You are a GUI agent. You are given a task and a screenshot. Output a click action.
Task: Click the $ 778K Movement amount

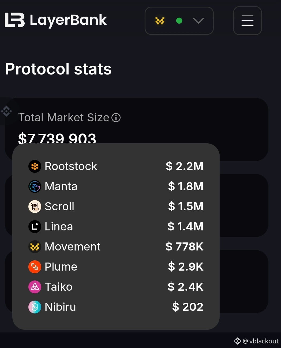pos(184,247)
